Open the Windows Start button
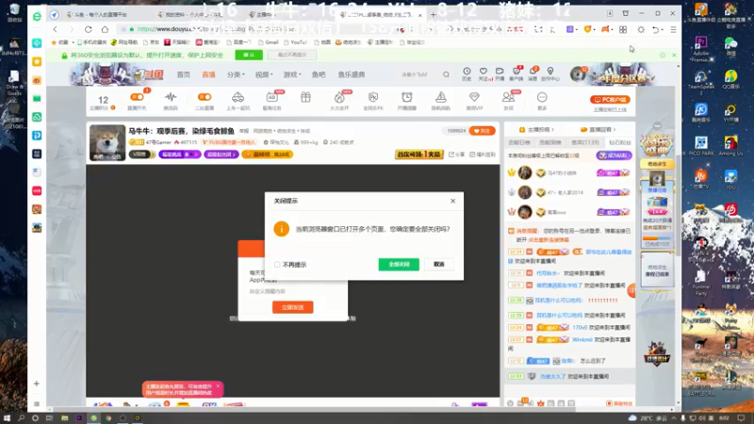This screenshot has width=754, height=424. 7,418
